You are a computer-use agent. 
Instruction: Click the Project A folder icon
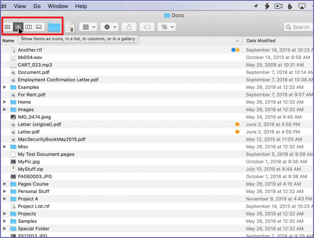click(x=13, y=199)
